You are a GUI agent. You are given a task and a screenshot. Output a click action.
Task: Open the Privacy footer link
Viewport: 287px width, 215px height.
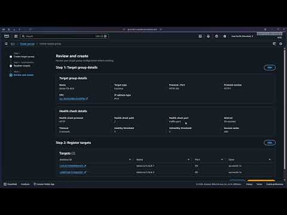pos(249,184)
